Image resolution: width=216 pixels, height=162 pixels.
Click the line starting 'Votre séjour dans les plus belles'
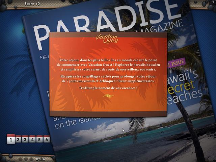coord(108,60)
